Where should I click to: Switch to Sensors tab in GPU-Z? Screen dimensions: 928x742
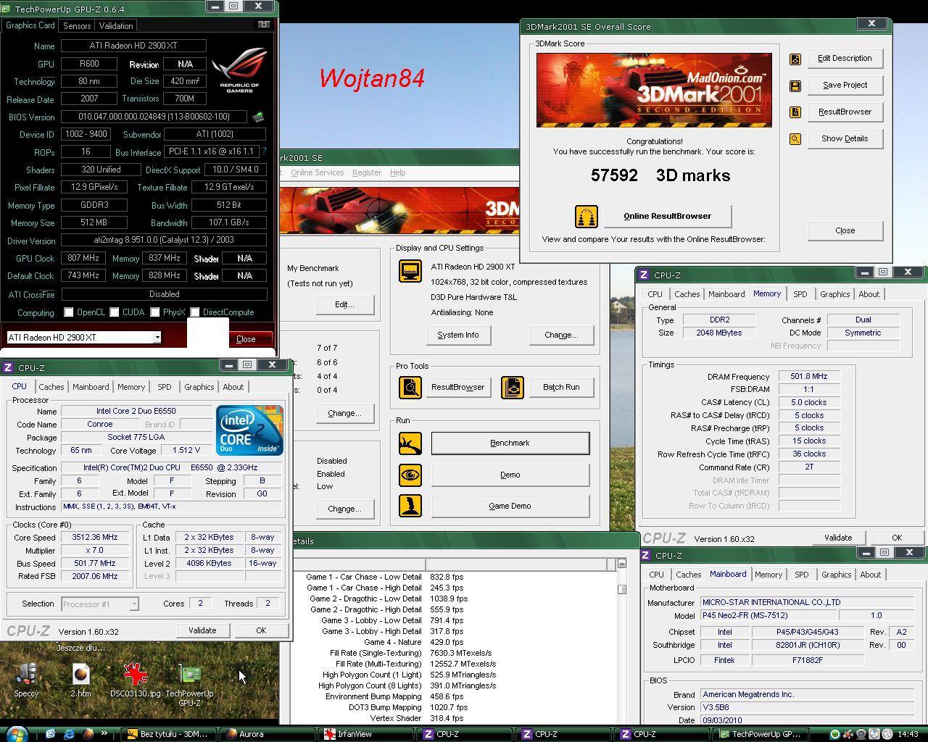[77, 25]
